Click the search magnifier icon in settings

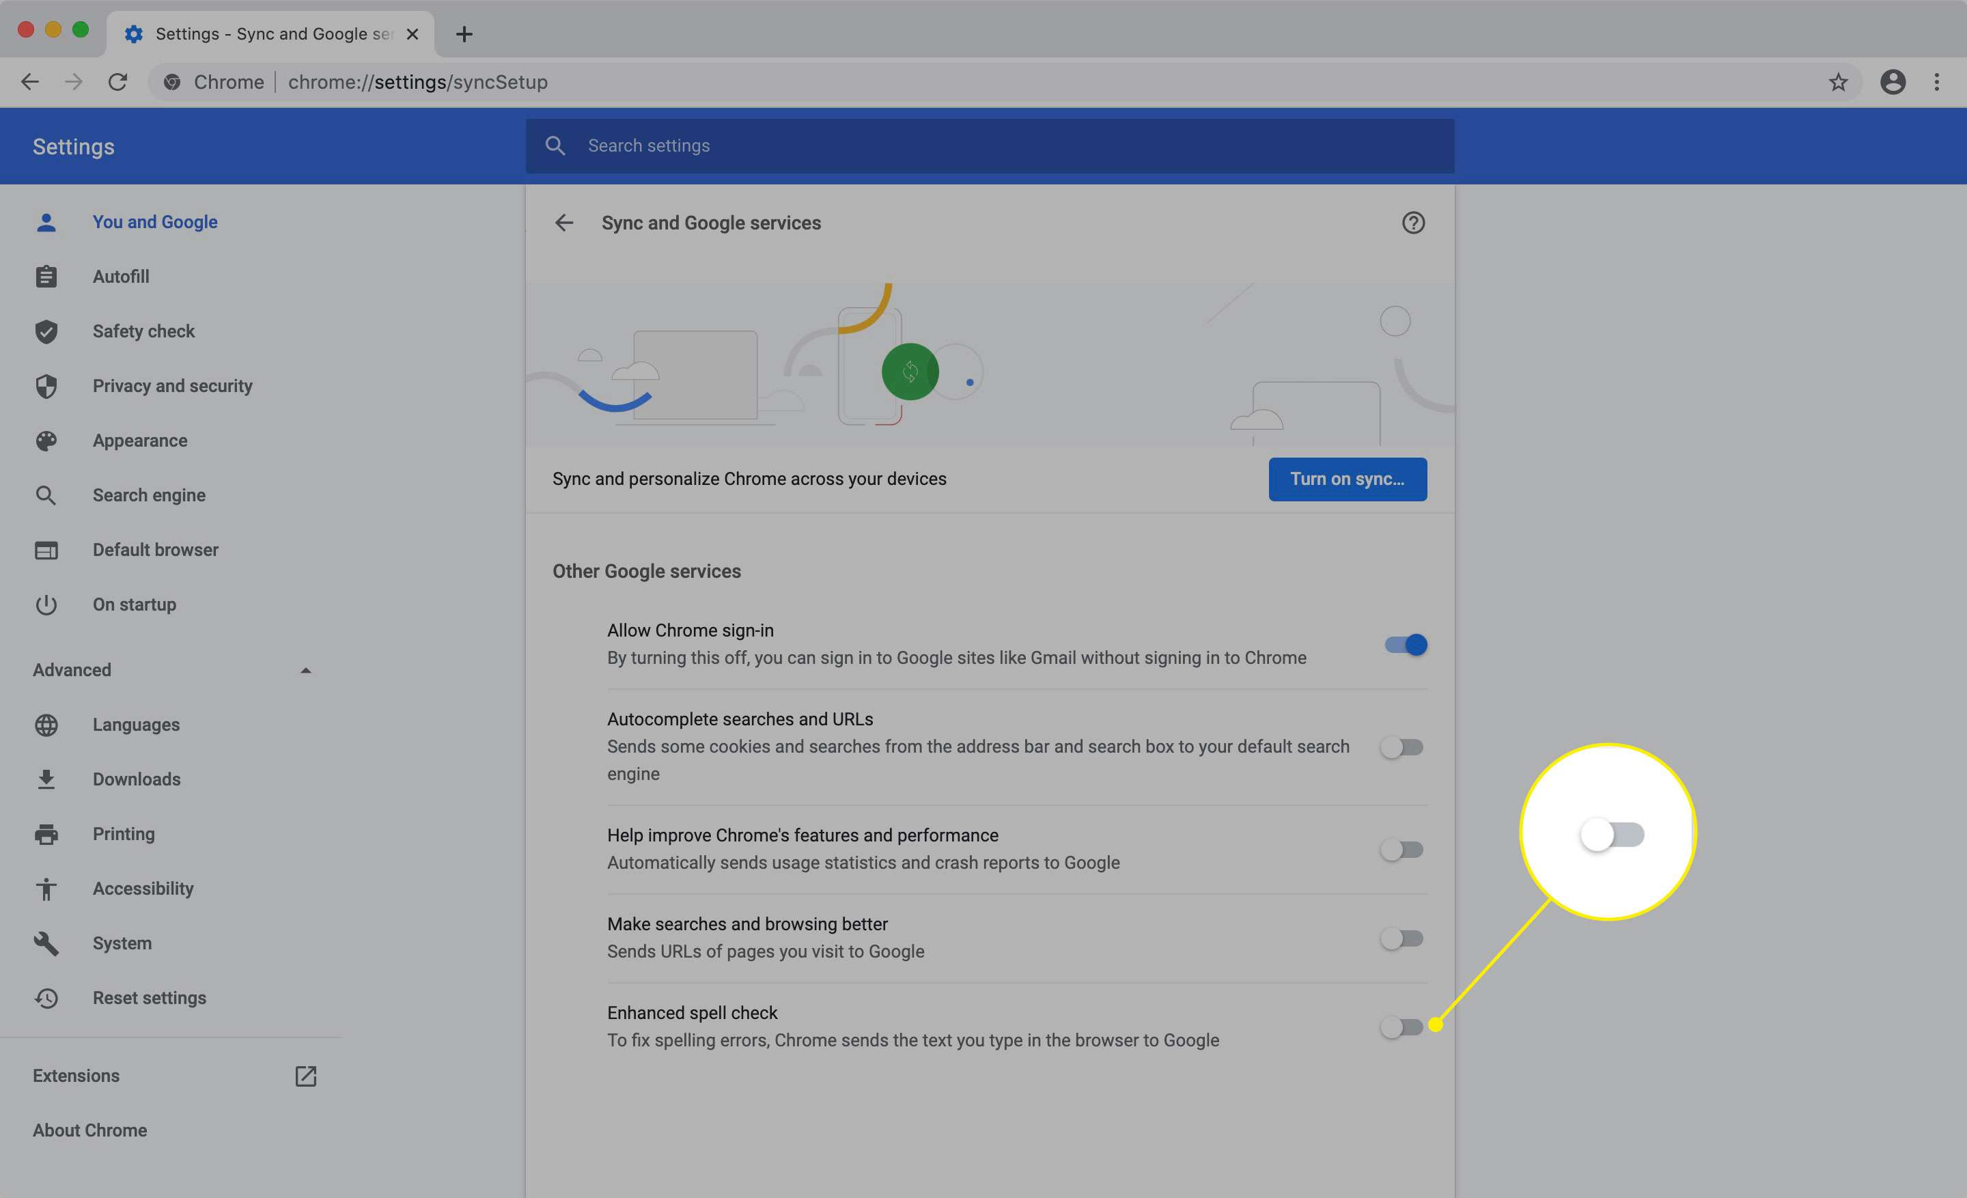tap(555, 145)
